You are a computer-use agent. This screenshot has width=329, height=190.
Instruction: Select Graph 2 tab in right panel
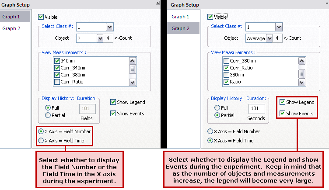coord(180,28)
